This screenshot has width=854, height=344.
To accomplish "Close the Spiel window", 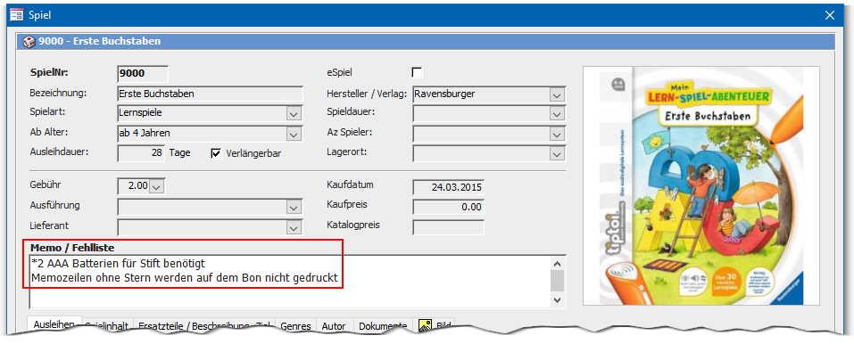I will 830,15.
